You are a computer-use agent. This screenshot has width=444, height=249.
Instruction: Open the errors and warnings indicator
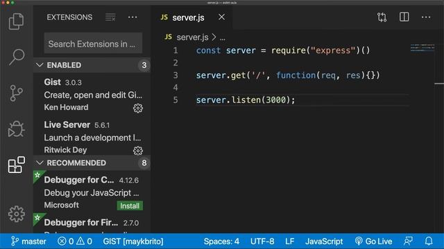point(75,241)
